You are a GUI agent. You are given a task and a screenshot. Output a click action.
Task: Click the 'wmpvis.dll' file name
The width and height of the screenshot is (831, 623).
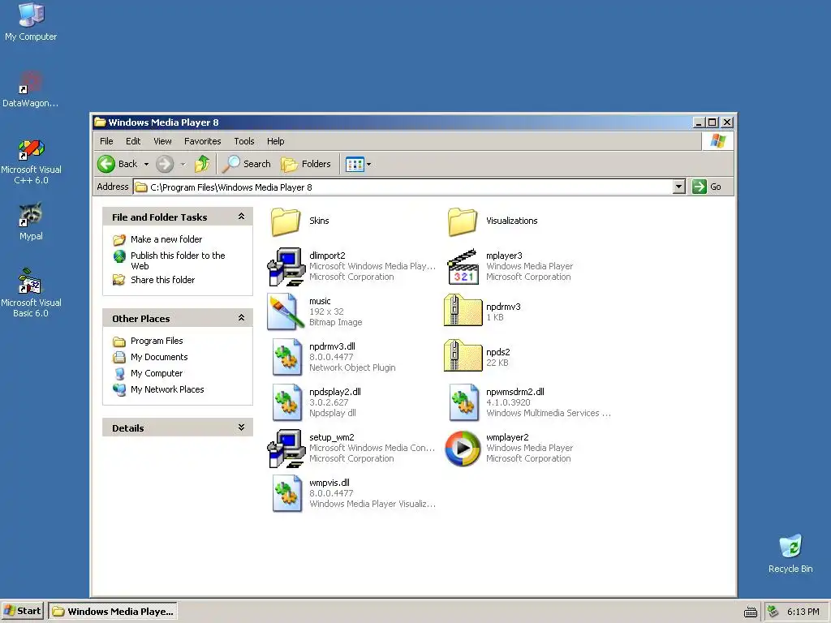click(329, 483)
